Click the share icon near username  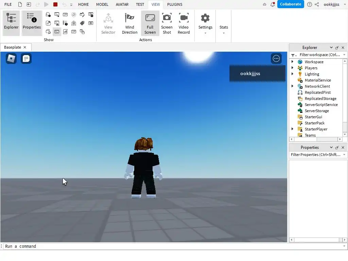[x=317, y=4]
